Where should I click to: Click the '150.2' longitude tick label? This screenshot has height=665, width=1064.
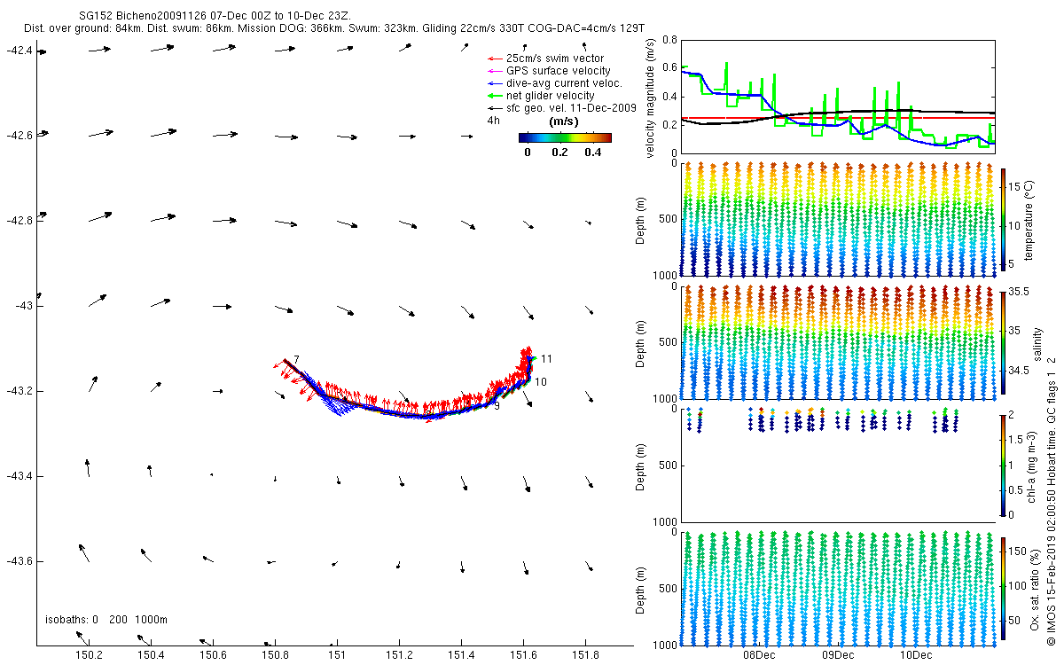click(x=89, y=654)
